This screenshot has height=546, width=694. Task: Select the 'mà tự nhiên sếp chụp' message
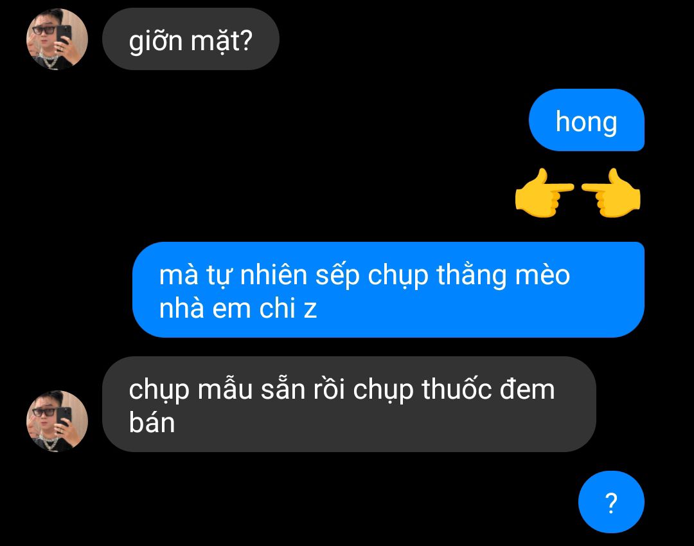click(388, 289)
